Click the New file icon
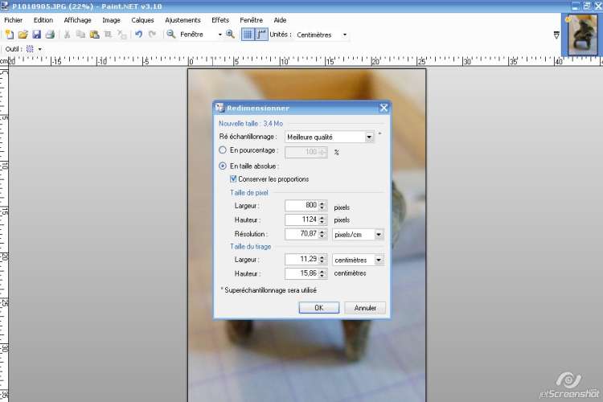This screenshot has height=402, width=603. pyautogui.click(x=9, y=35)
